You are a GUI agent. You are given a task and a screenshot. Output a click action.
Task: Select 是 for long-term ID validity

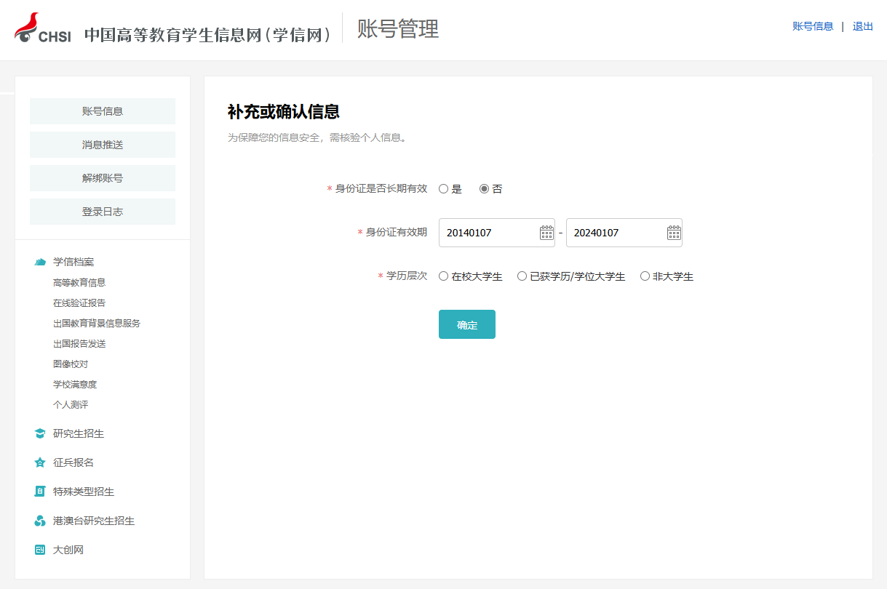(443, 189)
